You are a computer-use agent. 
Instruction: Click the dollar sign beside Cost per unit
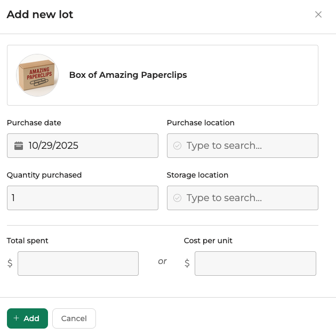click(187, 263)
